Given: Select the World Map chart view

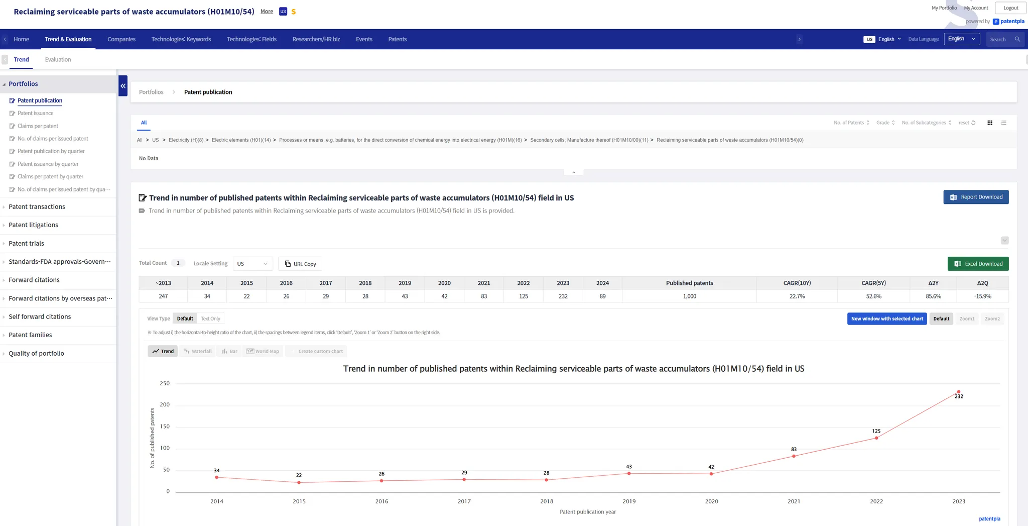Looking at the screenshot, I should [x=263, y=351].
